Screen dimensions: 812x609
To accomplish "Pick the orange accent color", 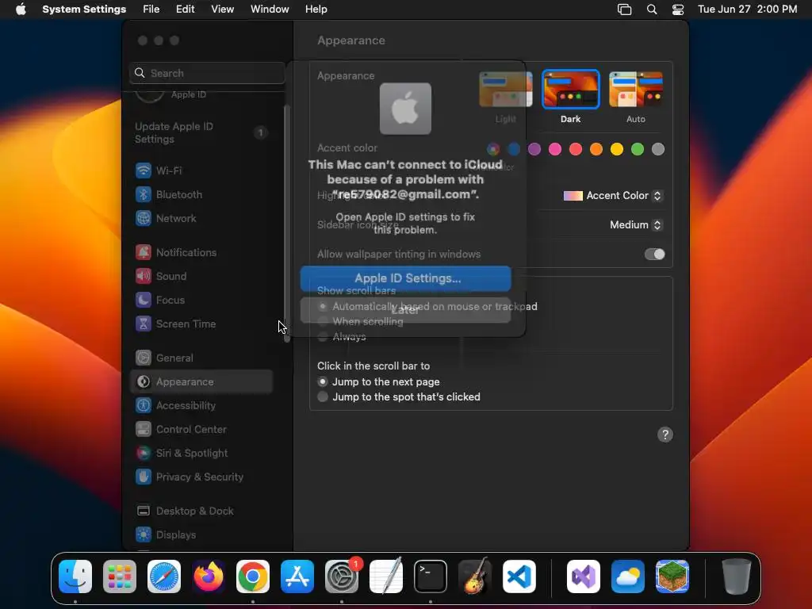I will pyautogui.click(x=596, y=149).
